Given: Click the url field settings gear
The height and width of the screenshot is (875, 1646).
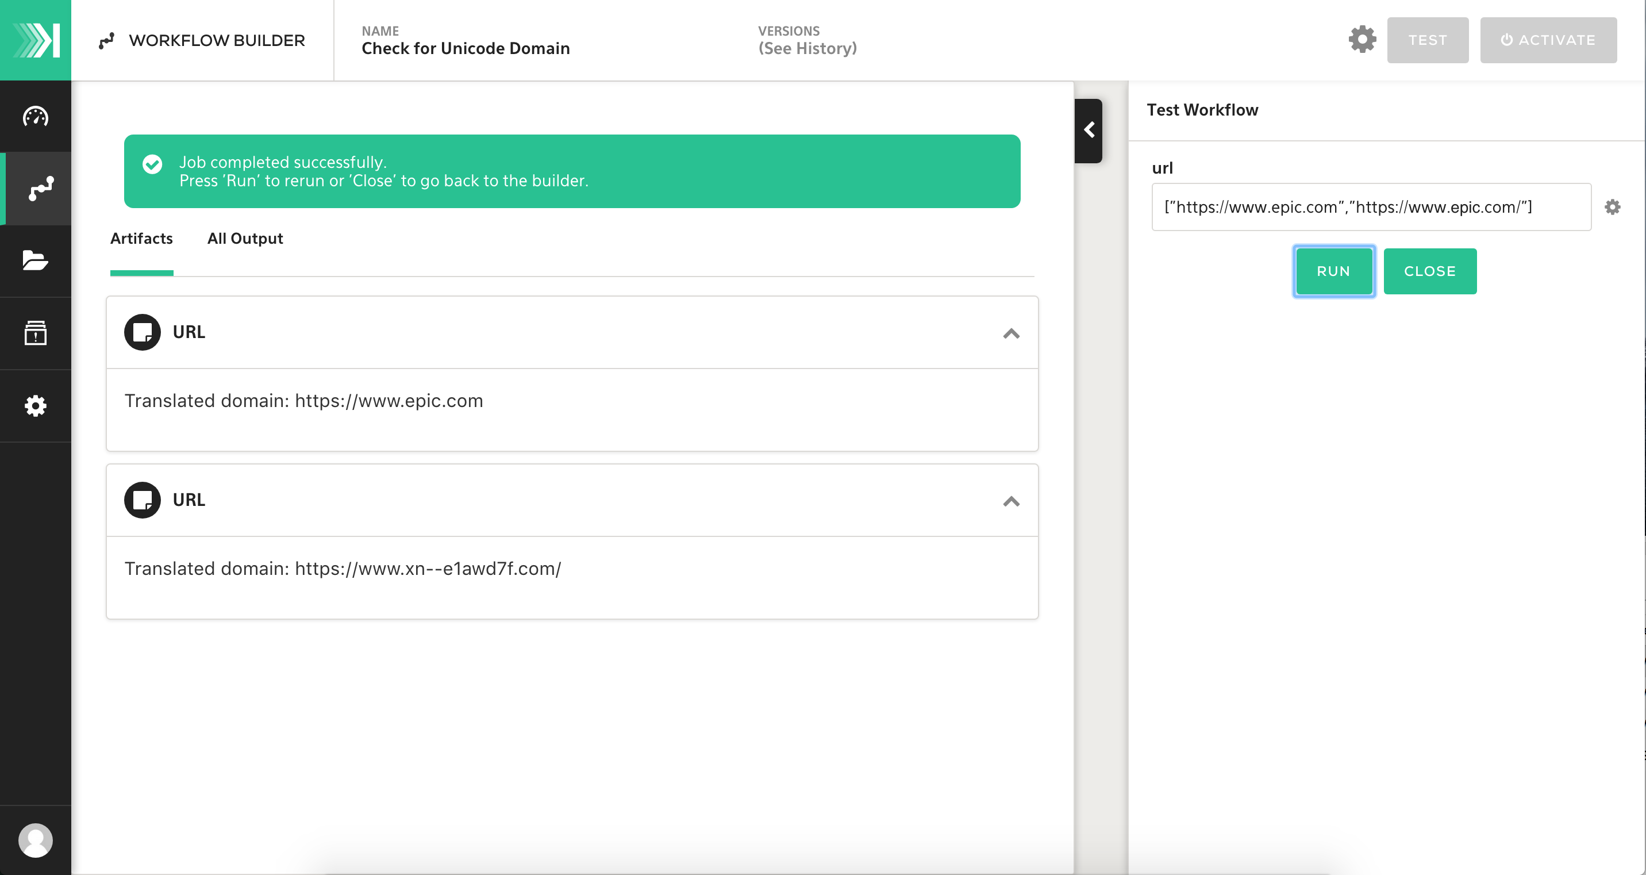Looking at the screenshot, I should [x=1612, y=207].
